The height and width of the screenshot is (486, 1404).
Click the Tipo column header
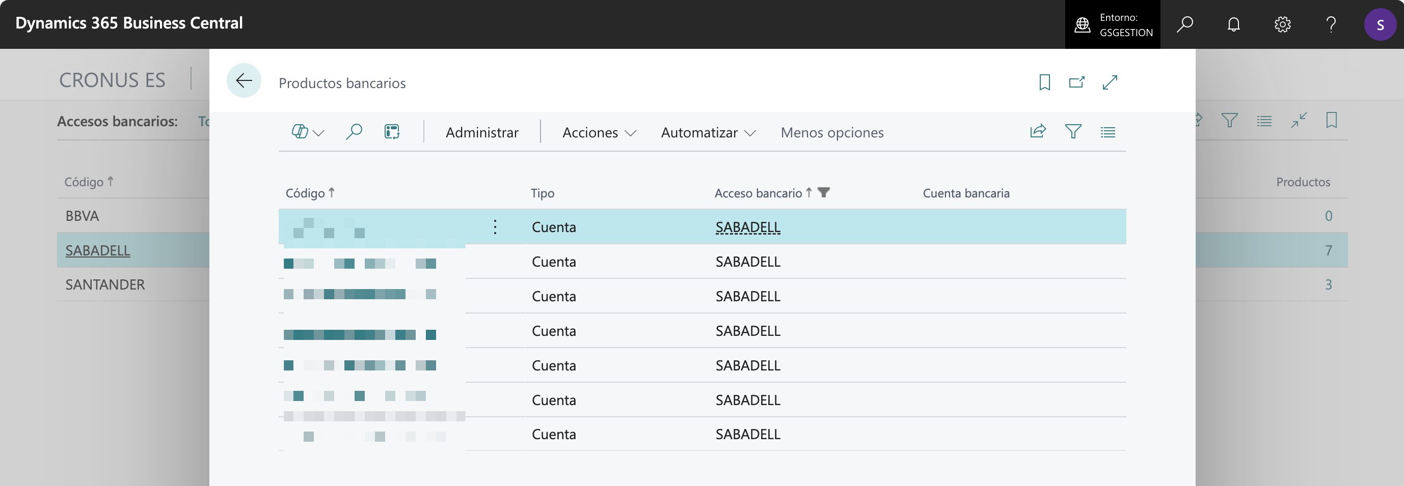click(543, 193)
